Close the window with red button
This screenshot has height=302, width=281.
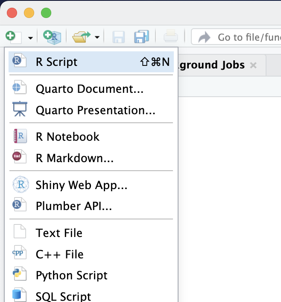click(12, 13)
